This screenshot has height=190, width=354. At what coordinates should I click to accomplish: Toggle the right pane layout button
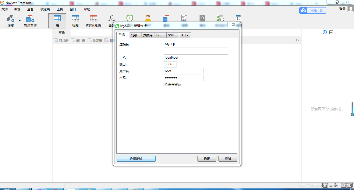point(350,185)
